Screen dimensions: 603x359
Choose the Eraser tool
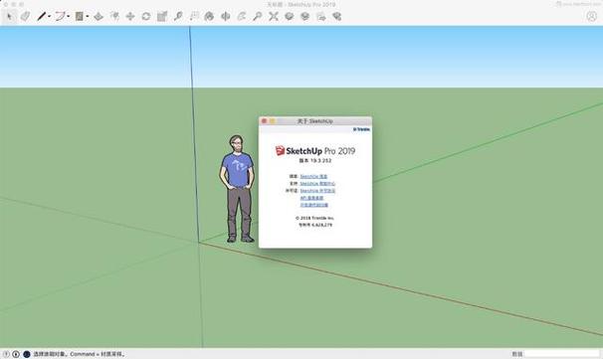point(26,17)
